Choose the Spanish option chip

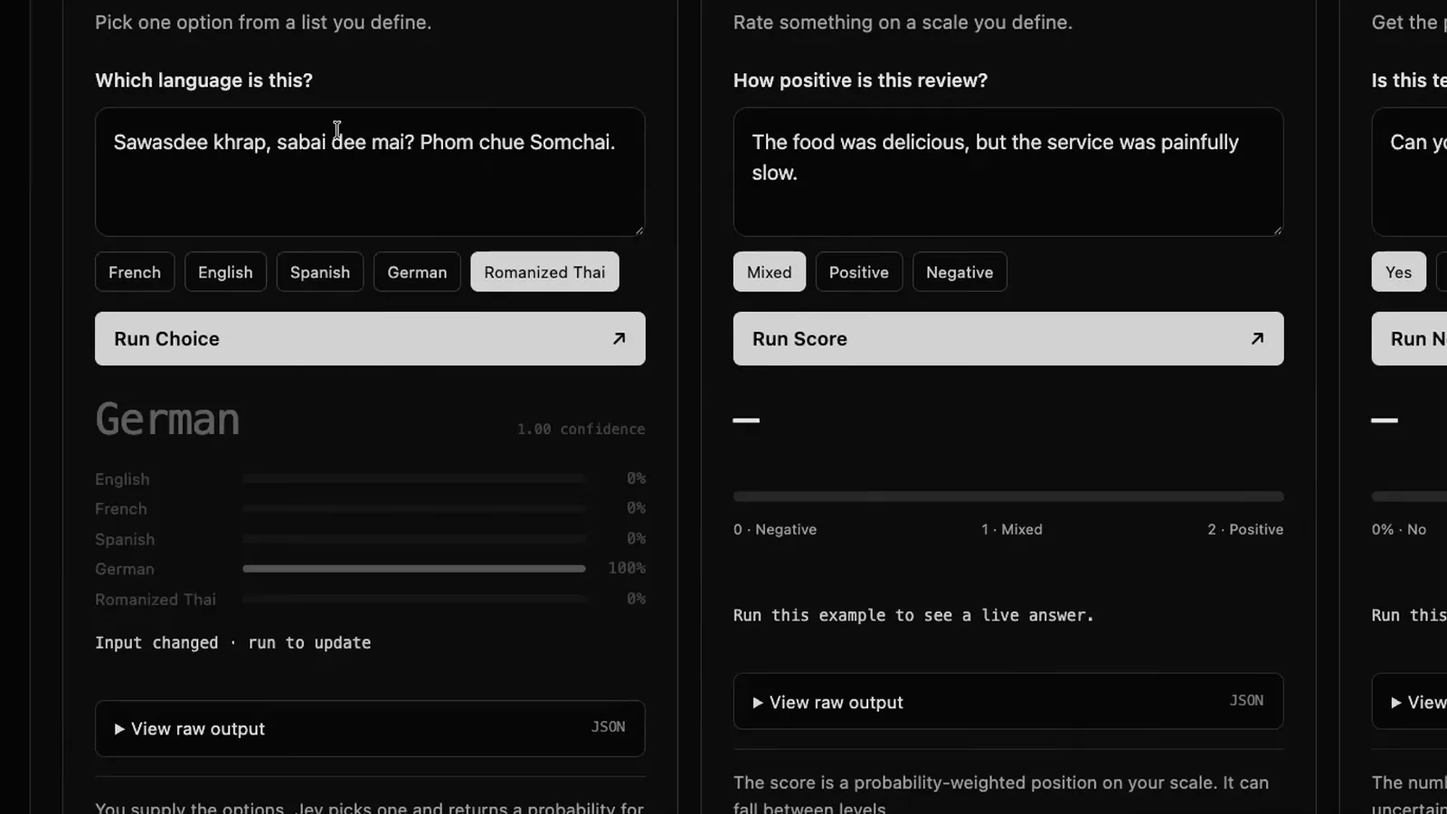coord(320,271)
